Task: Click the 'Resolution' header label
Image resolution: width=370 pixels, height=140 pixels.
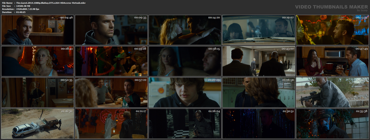Action: coord(7,9)
